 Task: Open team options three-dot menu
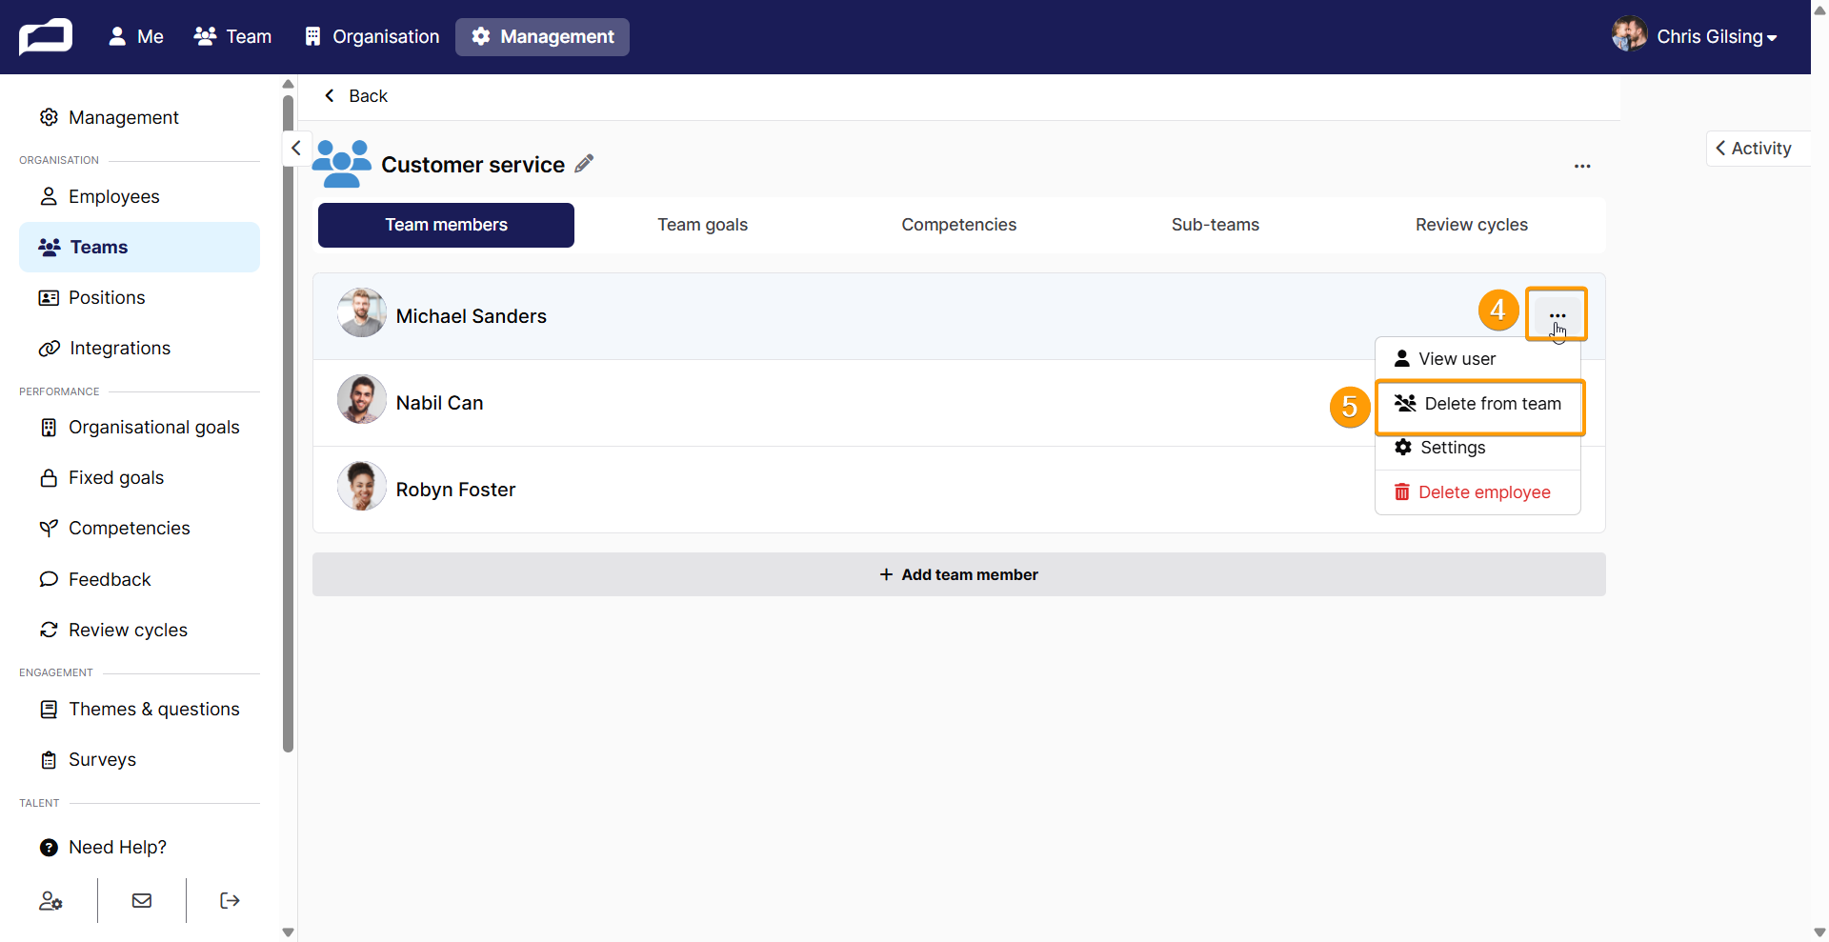coord(1582,166)
